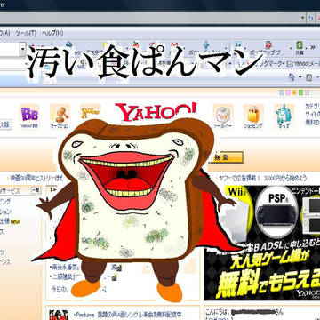The image size is (320, 320).
Task: Select the pink page color swatch
Action: point(288,92)
